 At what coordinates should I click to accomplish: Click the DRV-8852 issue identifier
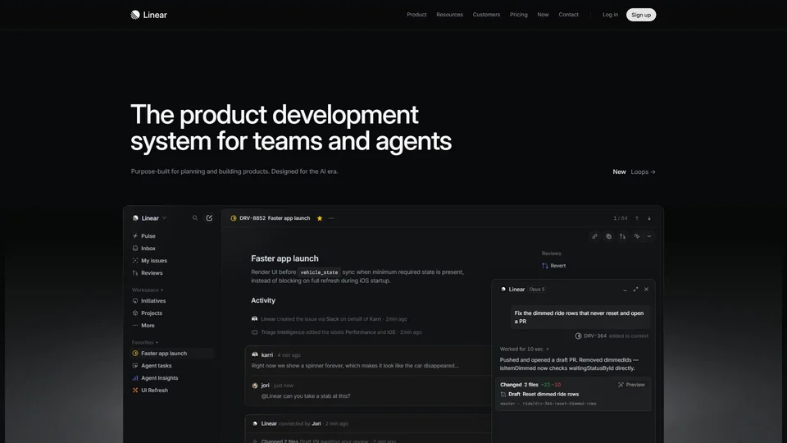tap(252, 218)
